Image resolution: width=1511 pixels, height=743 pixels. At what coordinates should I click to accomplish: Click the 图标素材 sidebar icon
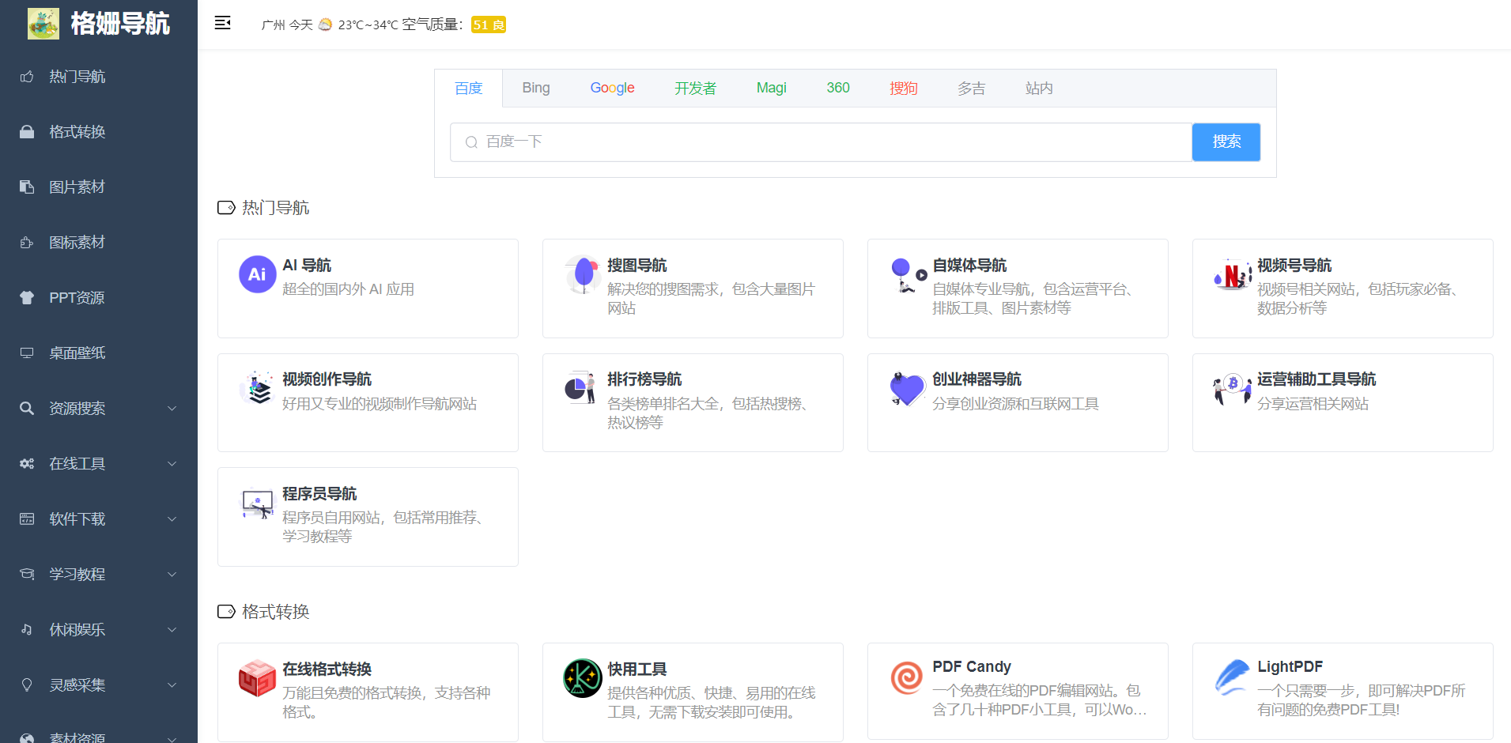27,243
